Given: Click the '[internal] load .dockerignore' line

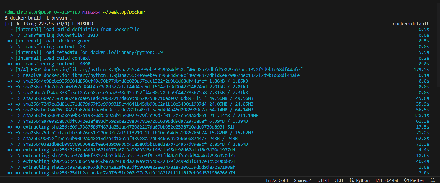Looking at the screenshot, I should pos(49,41).
